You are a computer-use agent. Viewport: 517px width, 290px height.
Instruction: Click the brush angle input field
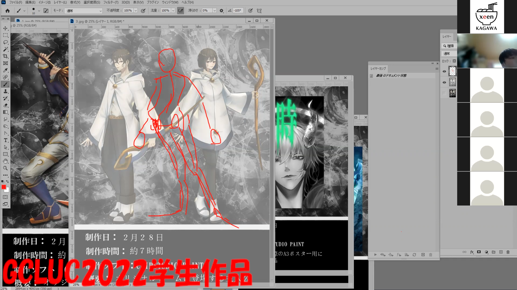[238, 11]
